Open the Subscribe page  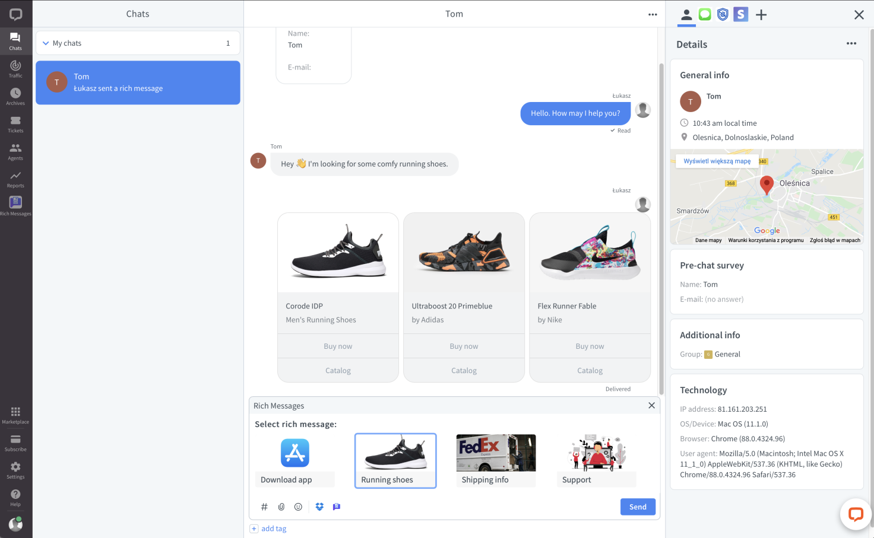coord(15,443)
